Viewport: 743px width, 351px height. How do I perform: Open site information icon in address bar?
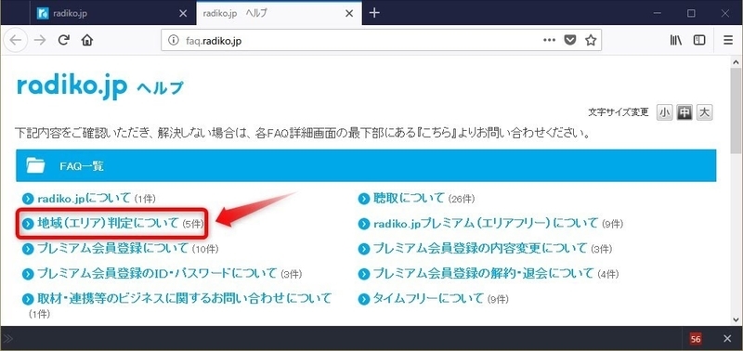(174, 41)
